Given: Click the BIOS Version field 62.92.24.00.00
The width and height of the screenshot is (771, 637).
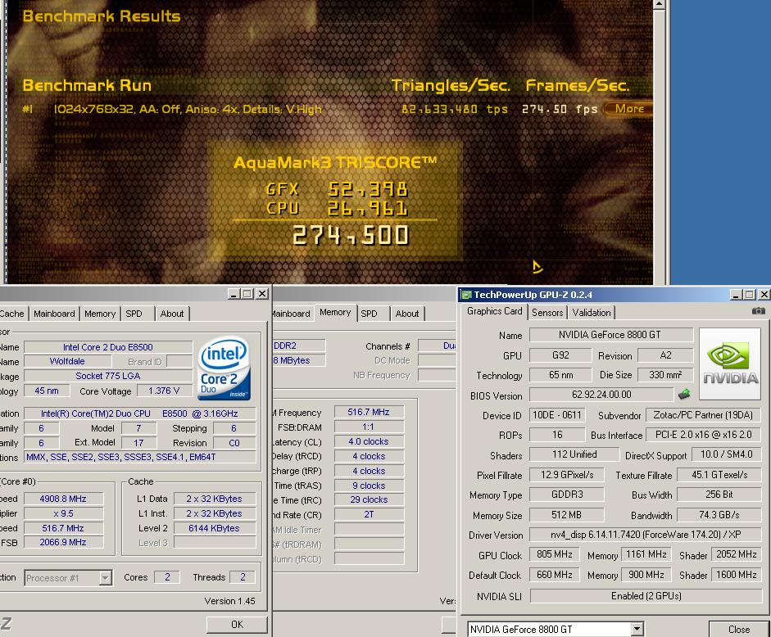Looking at the screenshot, I should (601, 394).
